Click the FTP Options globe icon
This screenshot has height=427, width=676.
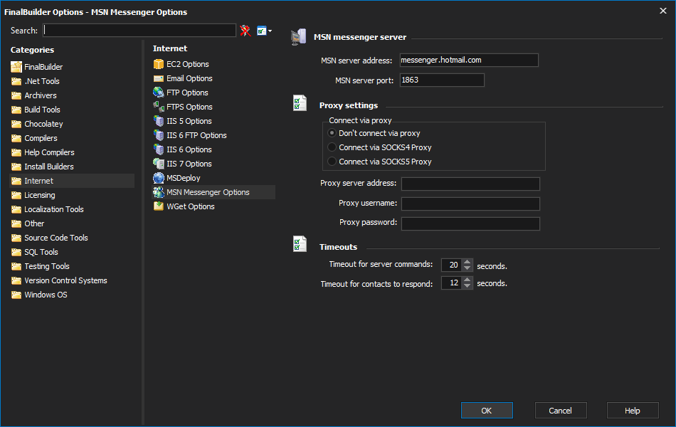coord(159,93)
